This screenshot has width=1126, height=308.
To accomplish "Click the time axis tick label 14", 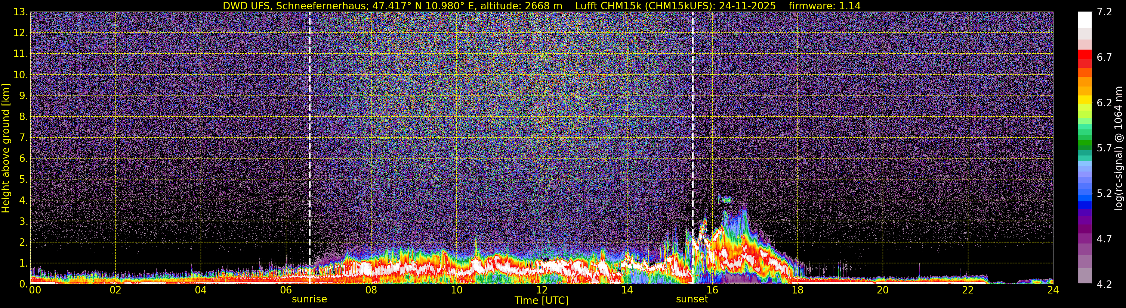I will click(x=627, y=290).
